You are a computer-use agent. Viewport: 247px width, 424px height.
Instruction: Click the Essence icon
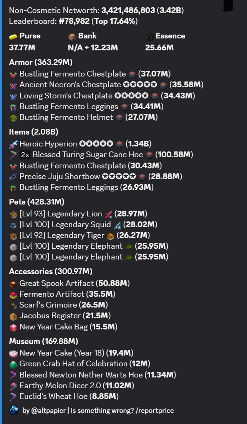150,36
